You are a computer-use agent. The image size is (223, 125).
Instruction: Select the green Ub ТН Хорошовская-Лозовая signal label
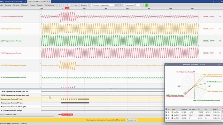pyautogui.click(x=11, y=41)
